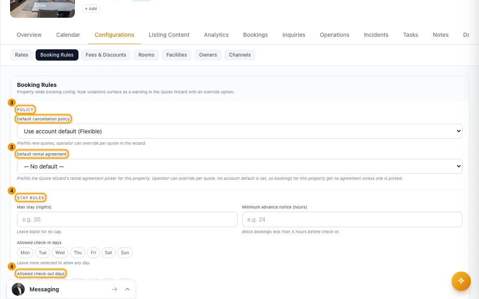
Task: Toggle Sun in allowed check-in days
Action: point(125,253)
